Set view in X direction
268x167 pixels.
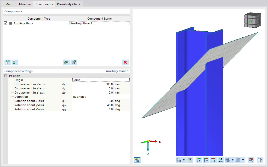(199, 160)
